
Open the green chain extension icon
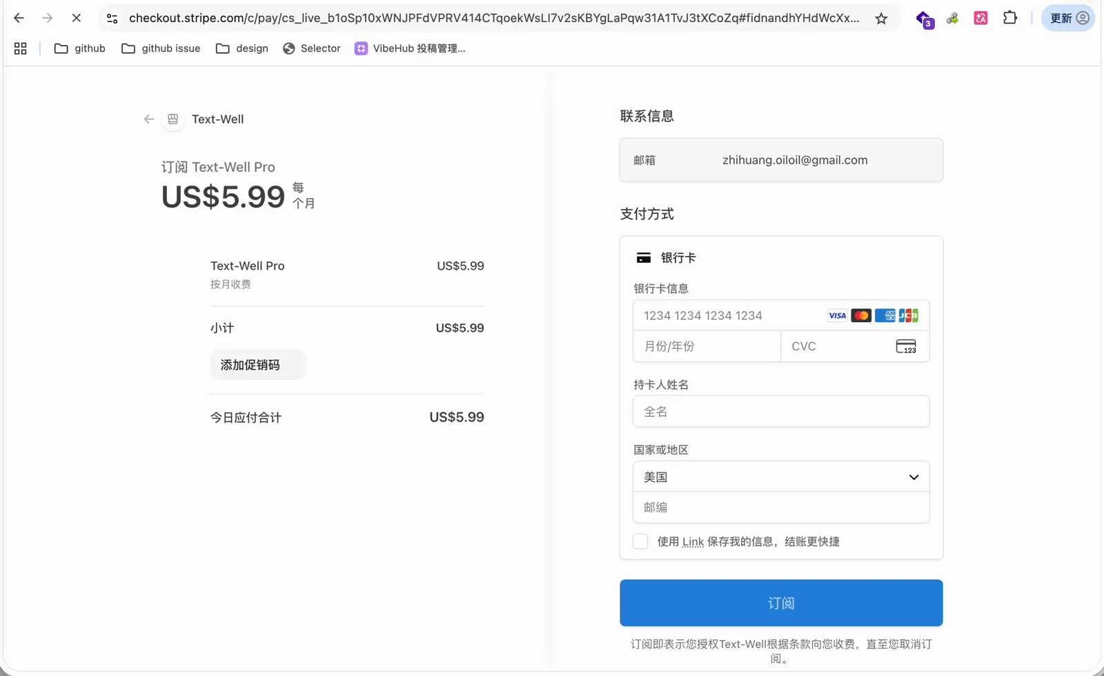tap(952, 19)
